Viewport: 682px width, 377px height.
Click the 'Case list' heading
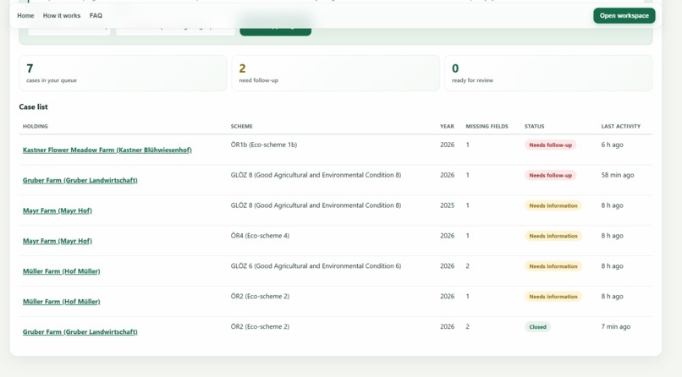[34, 107]
